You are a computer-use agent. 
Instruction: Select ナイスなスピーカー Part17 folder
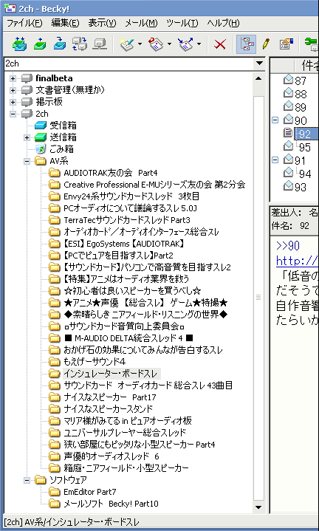click(109, 397)
